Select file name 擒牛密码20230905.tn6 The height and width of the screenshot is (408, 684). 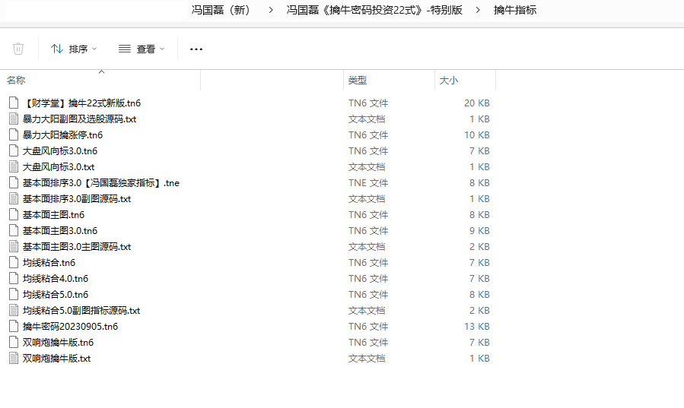[70, 327]
